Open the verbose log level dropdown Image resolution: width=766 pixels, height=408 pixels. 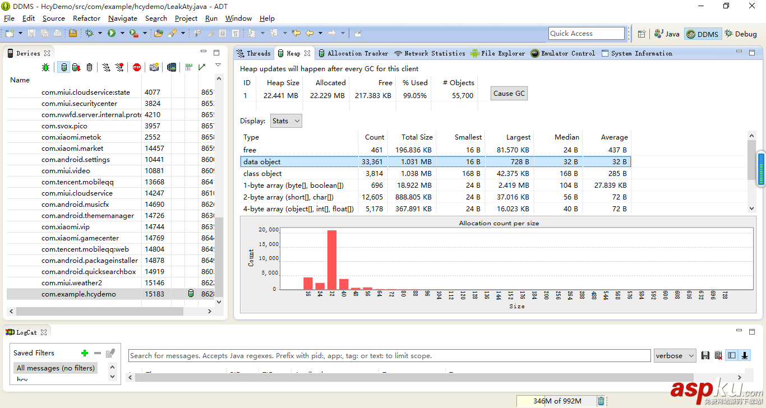[x=675, y=356]
